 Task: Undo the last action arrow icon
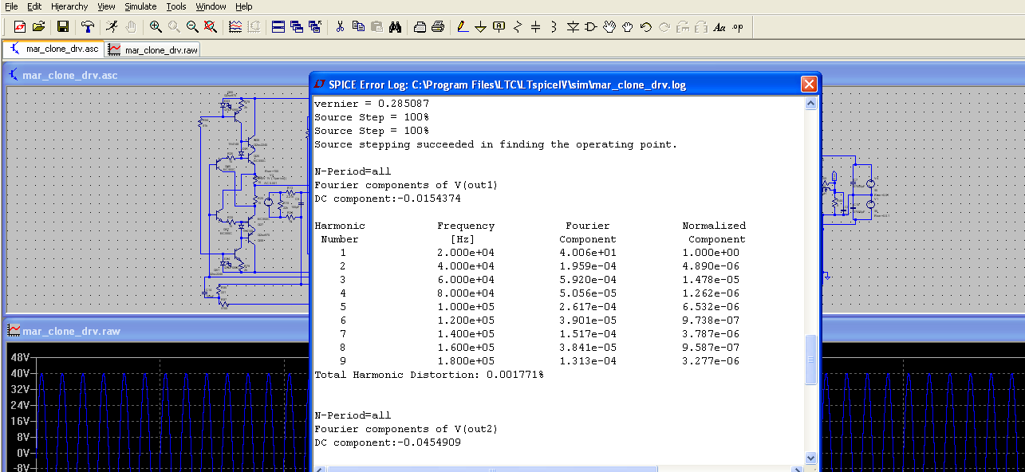point(646,26)
